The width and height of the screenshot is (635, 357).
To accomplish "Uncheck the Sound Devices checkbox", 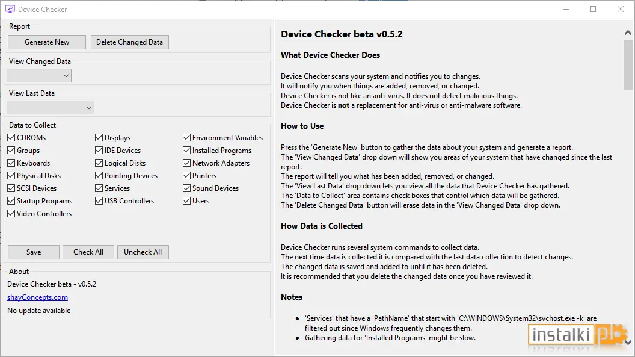I will [186, 188].
